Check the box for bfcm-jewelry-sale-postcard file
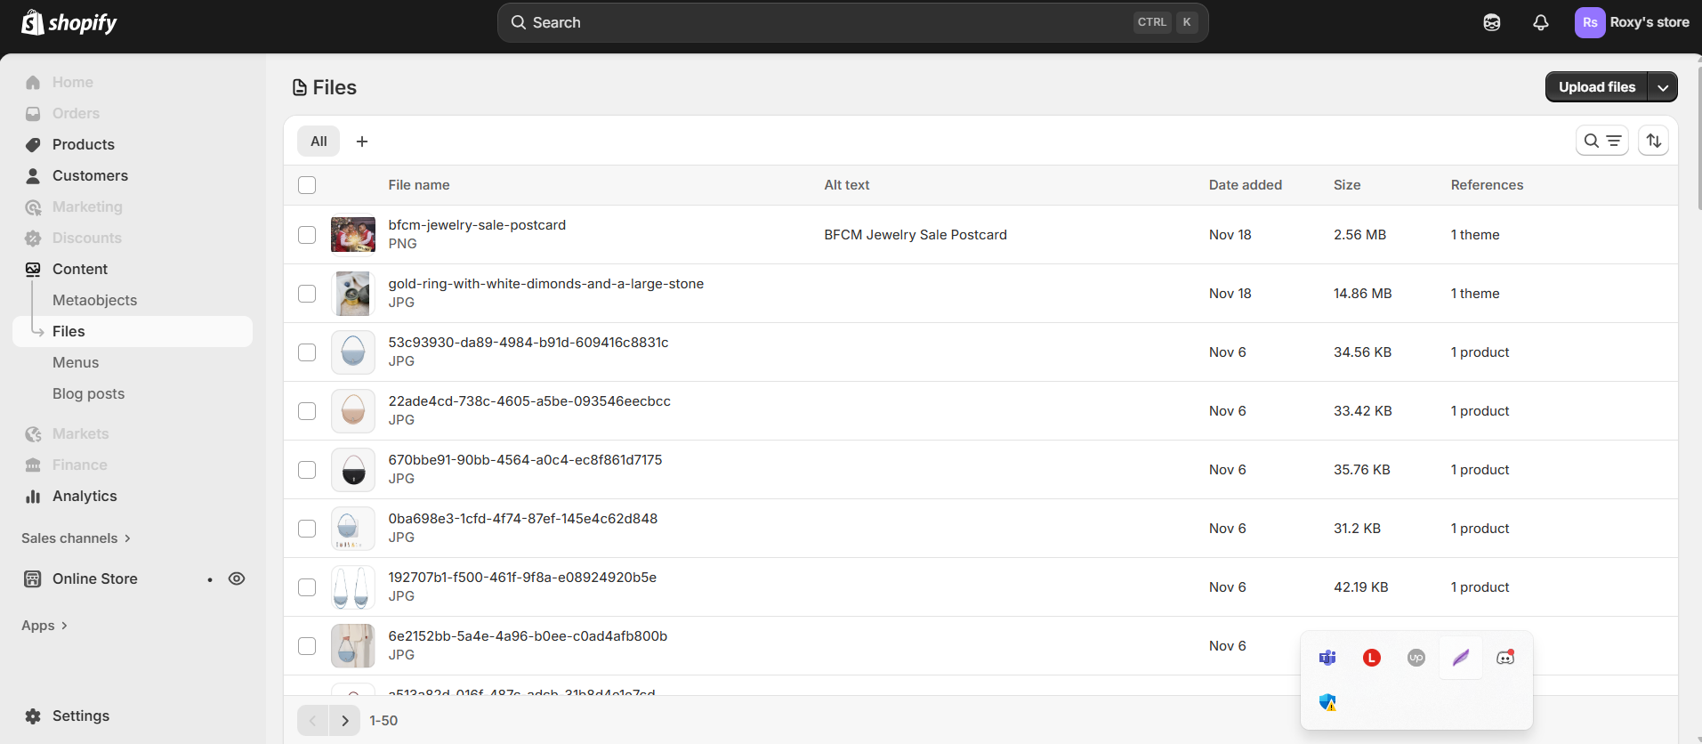The image size is (1702, 744). click(x=307, y=235)
